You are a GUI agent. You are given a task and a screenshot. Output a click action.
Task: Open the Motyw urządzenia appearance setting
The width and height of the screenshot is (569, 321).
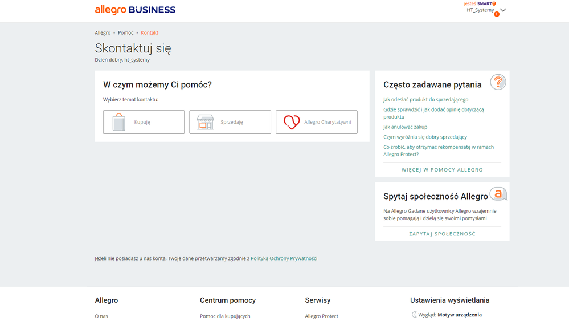459,315
